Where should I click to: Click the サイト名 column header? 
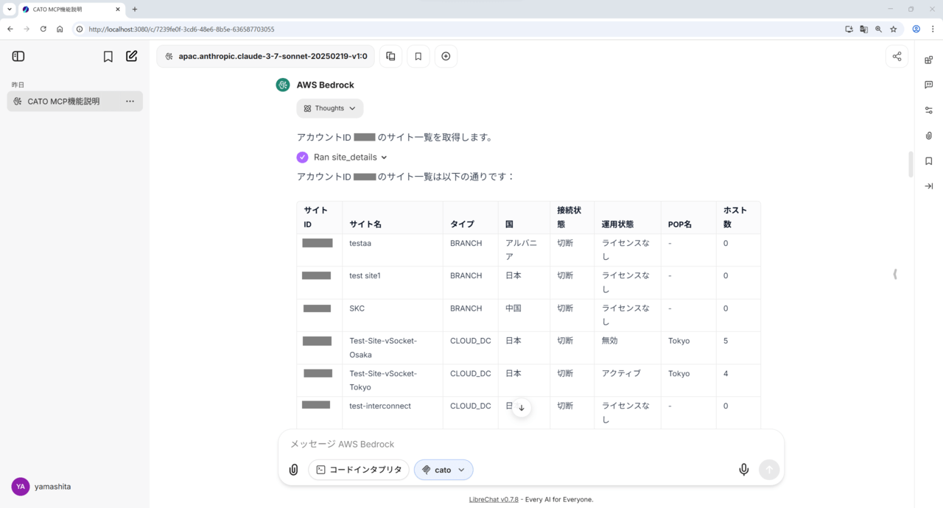pyautogui.click(x=393, y=218)
